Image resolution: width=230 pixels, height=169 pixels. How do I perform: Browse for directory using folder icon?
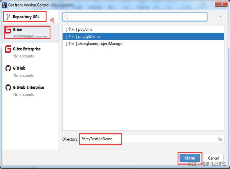point(220,139)
